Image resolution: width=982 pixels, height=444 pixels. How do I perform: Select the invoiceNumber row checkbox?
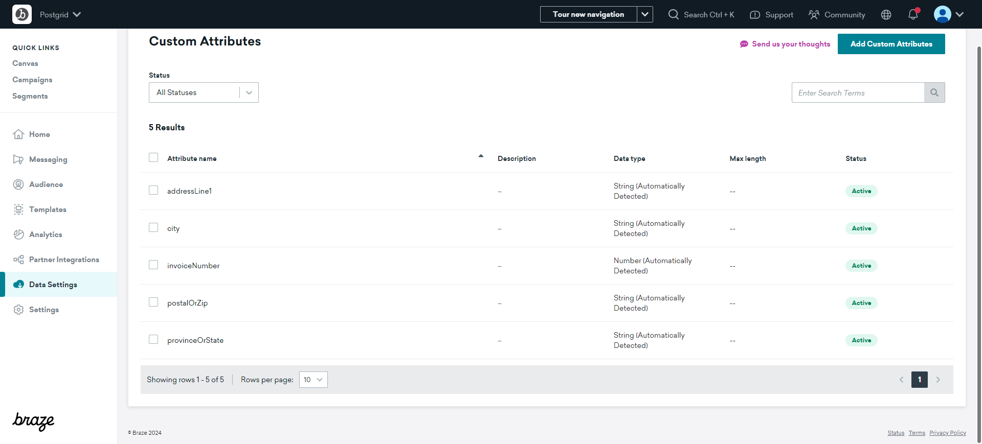coord(153,265)
